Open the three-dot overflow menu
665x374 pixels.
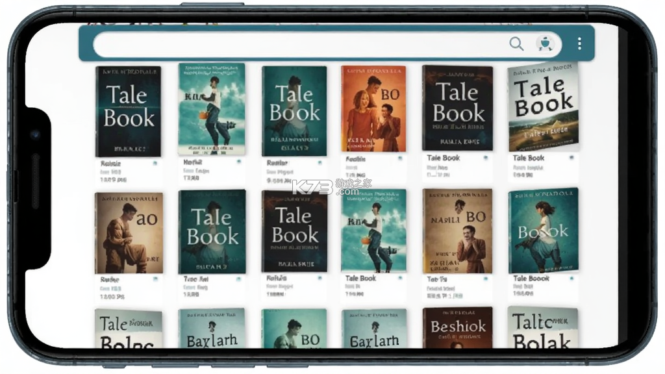[579, 44]
